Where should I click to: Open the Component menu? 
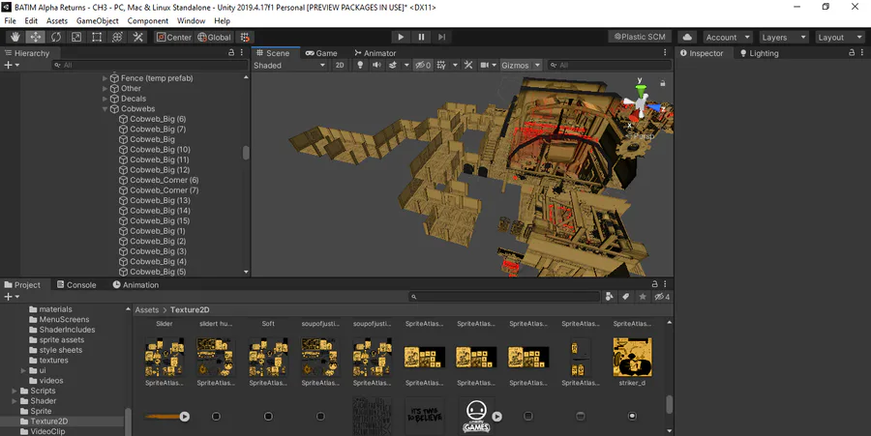(x=148, y=21)
